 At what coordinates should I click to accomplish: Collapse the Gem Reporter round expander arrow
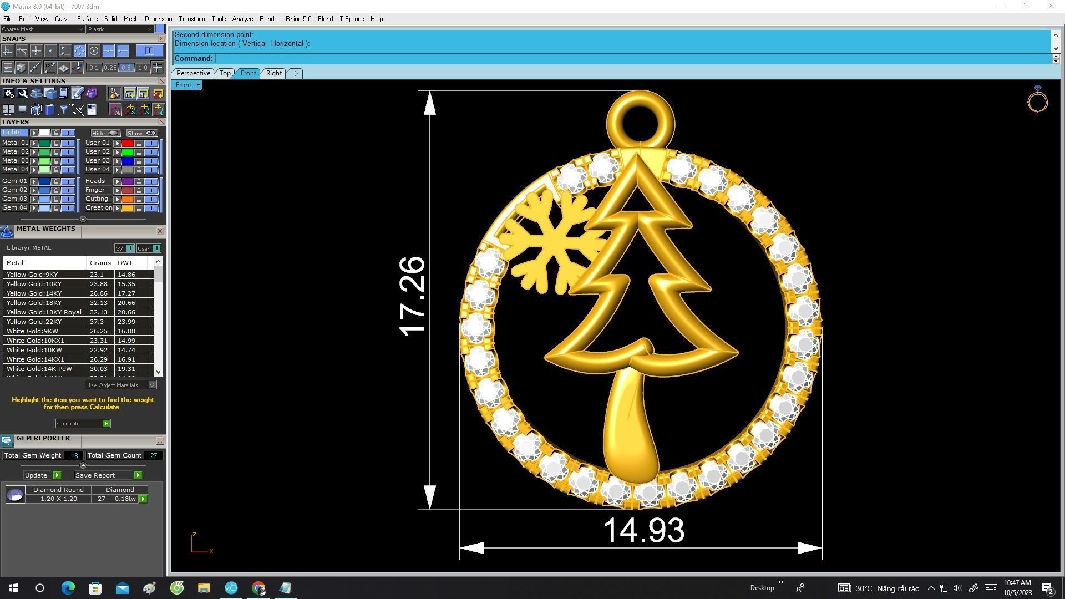click(x=83, y=465)
